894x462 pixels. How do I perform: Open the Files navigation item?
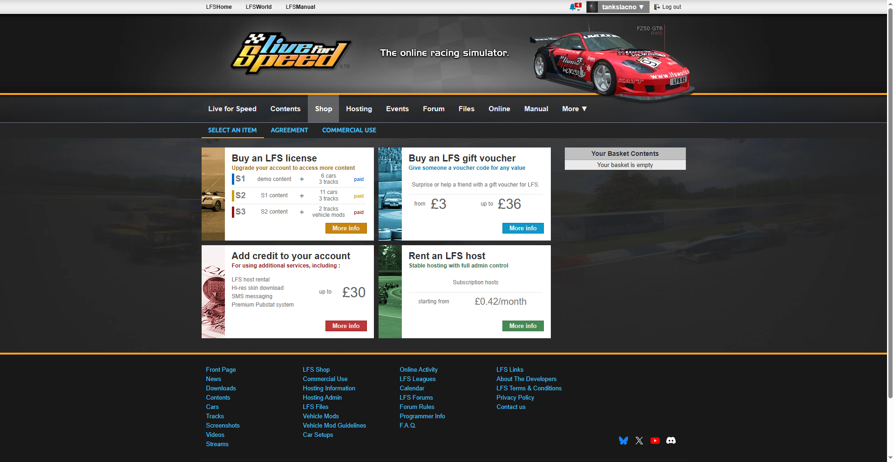467,109
